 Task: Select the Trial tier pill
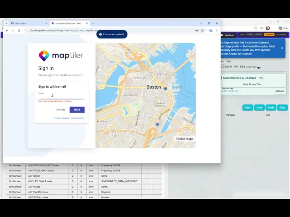point(259,35)
